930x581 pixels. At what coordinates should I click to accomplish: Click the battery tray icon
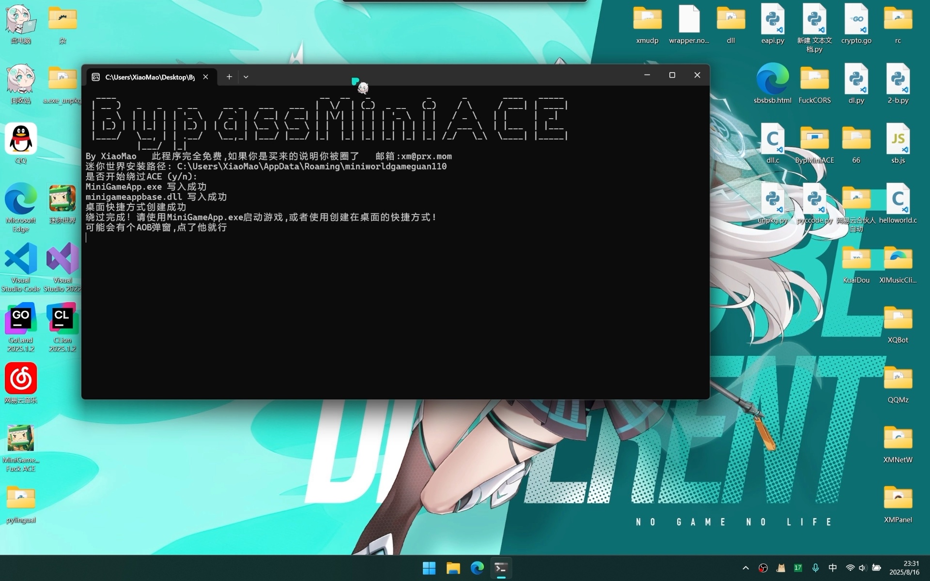(x=876, y=568)
